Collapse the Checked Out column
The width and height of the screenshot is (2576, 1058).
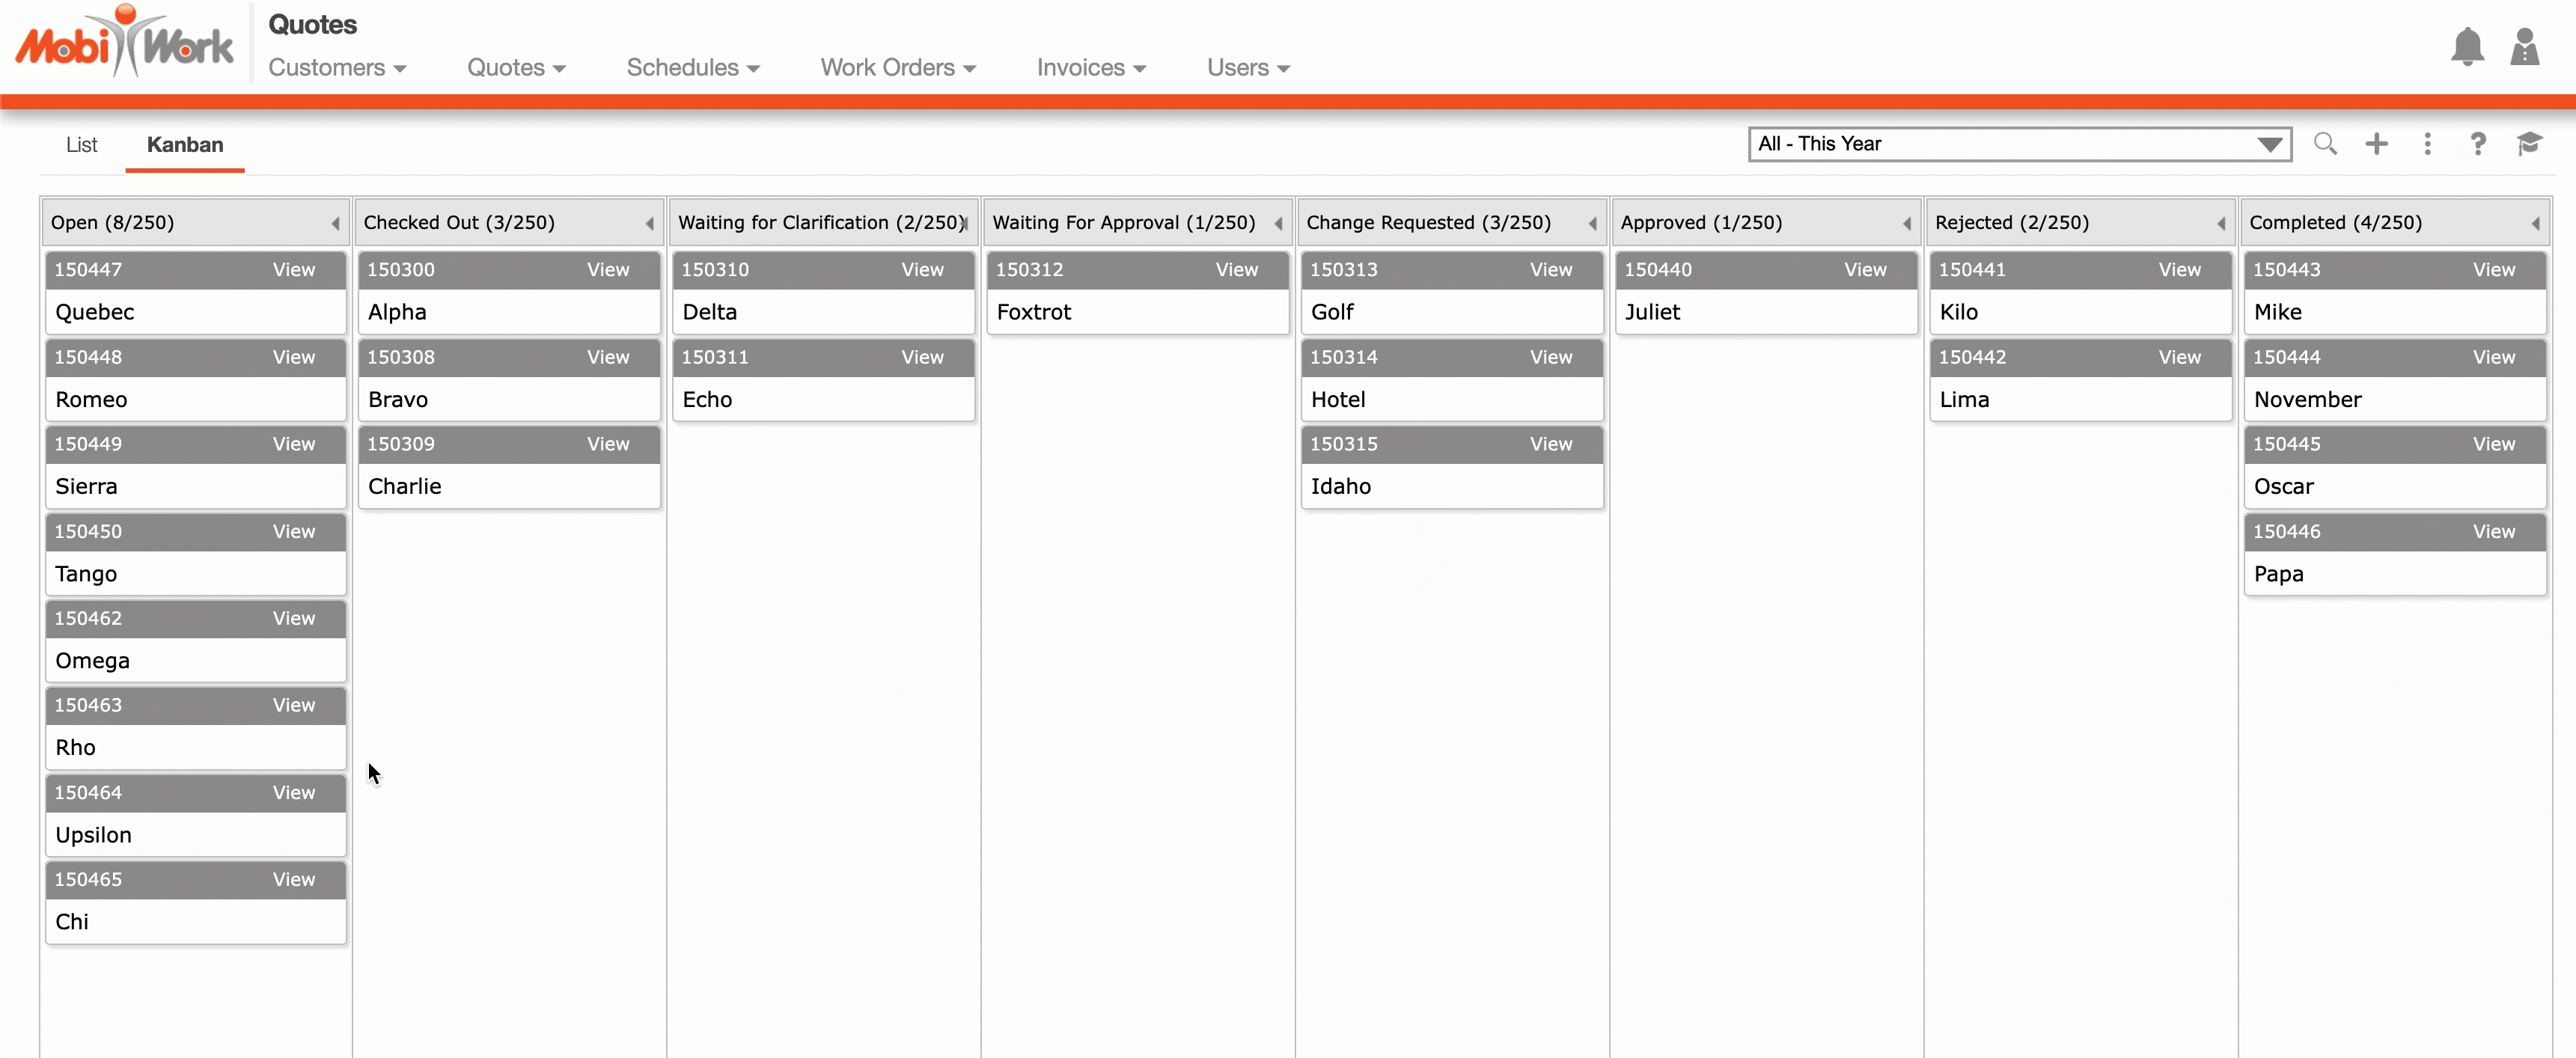point(649,224)
